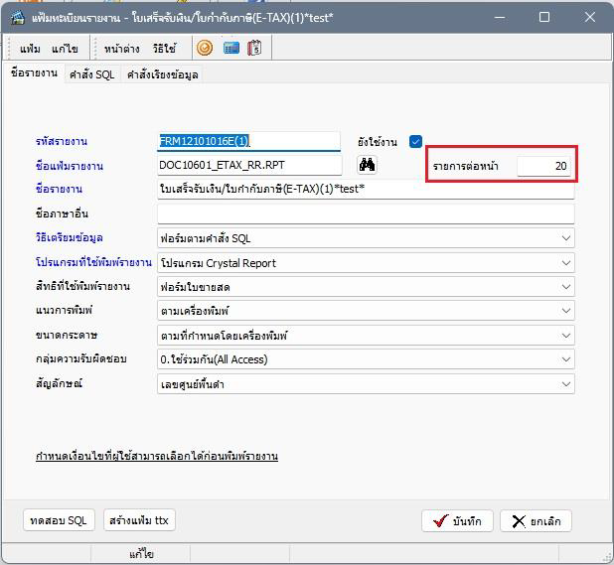
Task: Open the หน้าต่าง menu
Action: (121, 48)
